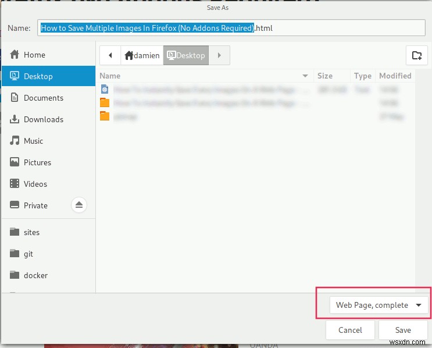Sort files by the Size column
The image size is (432, 348).
point(332,76)
